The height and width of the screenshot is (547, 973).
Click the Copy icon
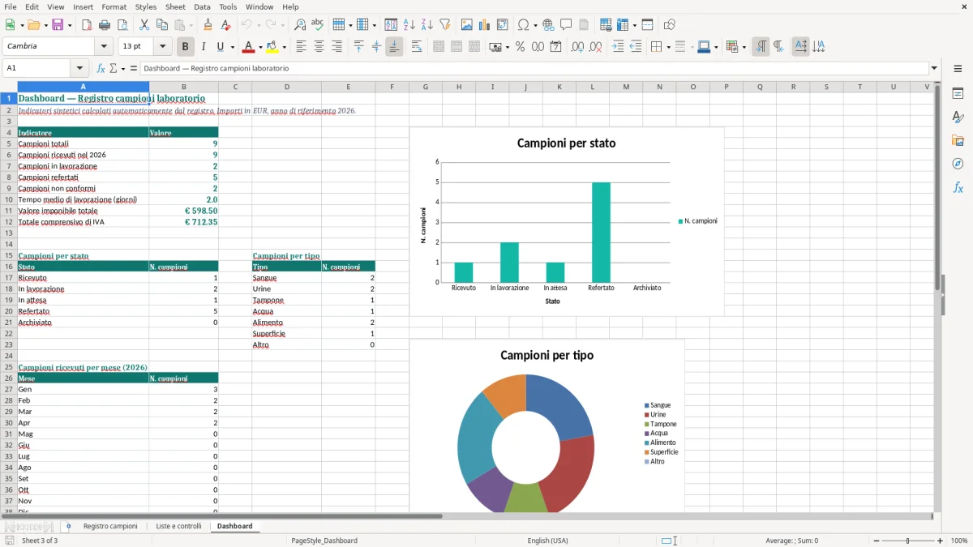162,25
